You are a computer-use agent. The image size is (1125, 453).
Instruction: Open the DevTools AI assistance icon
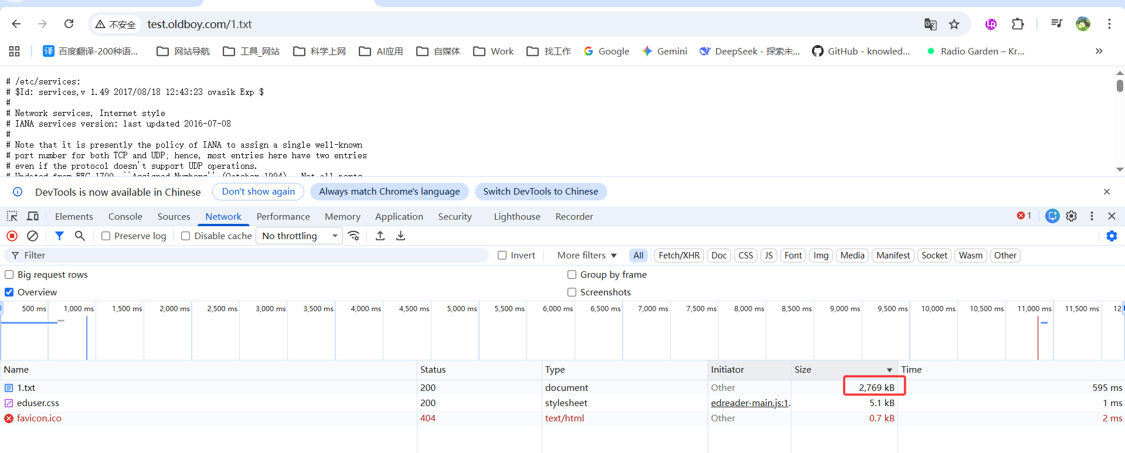(x=1052, y=216)
